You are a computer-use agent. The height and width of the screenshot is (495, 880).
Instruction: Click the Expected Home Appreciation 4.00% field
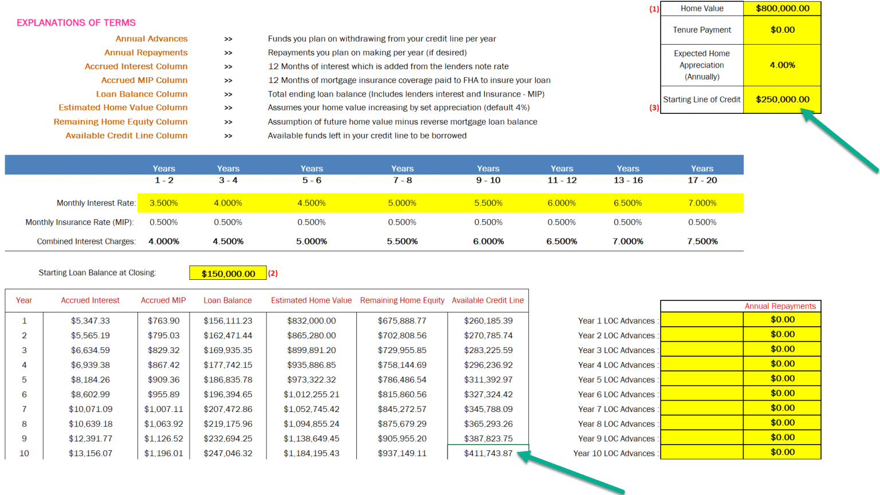[x=782, y=65]
